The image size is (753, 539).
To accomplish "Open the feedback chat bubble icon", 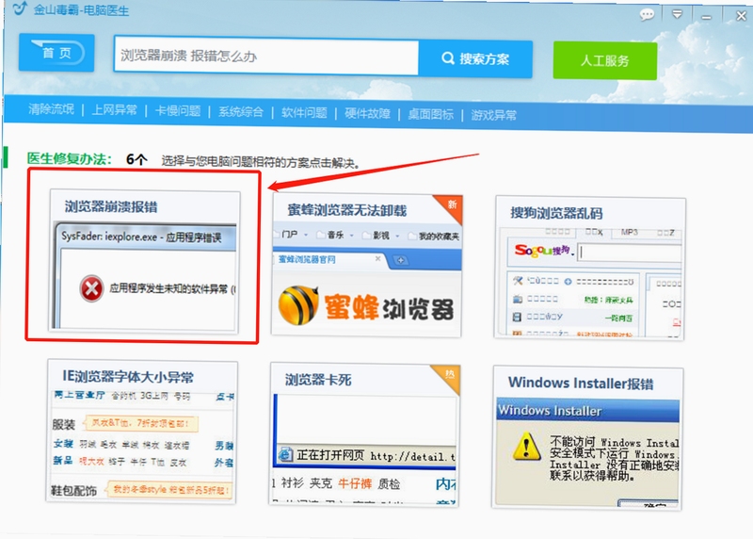I will [x=647, y=14].
